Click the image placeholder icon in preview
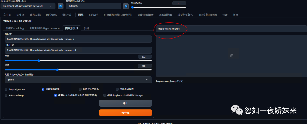This screenshot has width=307, height=124. pyautogui.click(x=232, y=56)
